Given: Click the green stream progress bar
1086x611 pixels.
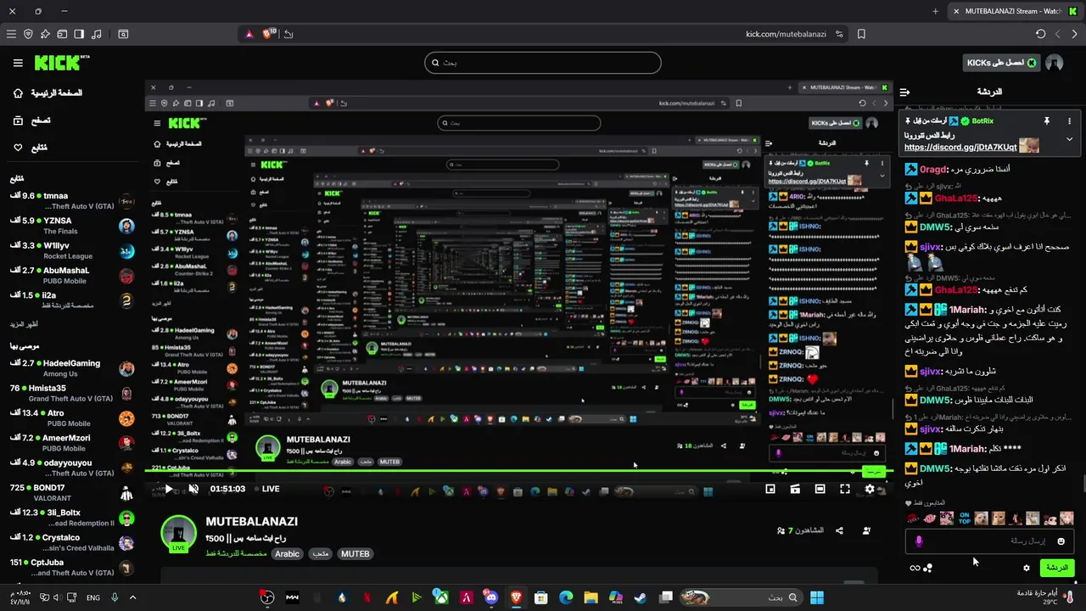Looking at the screenshot, I should [x=518, y=471].
